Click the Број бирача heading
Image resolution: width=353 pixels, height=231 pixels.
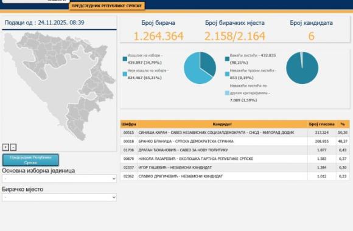pyautogui.click(x=158, y=22)
